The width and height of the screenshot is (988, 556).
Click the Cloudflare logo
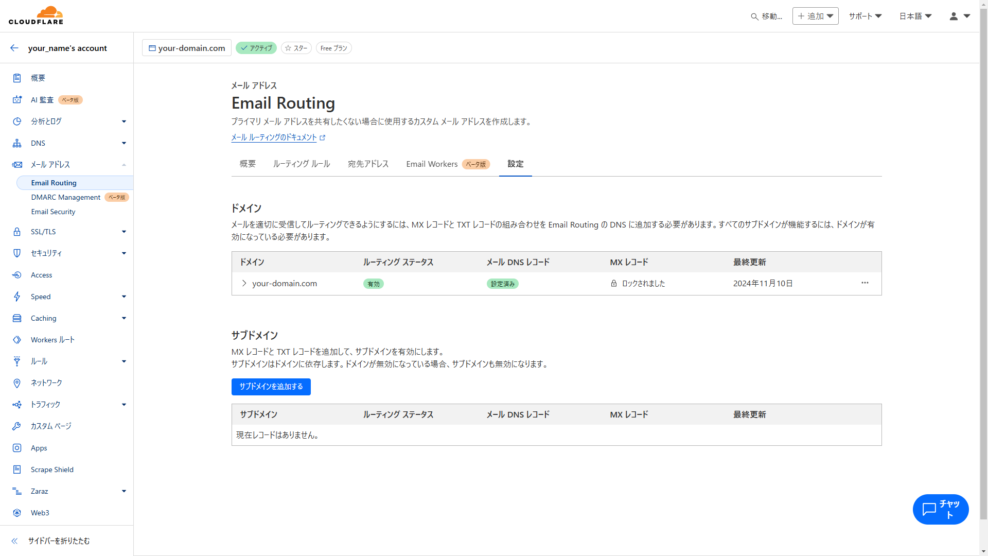tap(36, 15)
